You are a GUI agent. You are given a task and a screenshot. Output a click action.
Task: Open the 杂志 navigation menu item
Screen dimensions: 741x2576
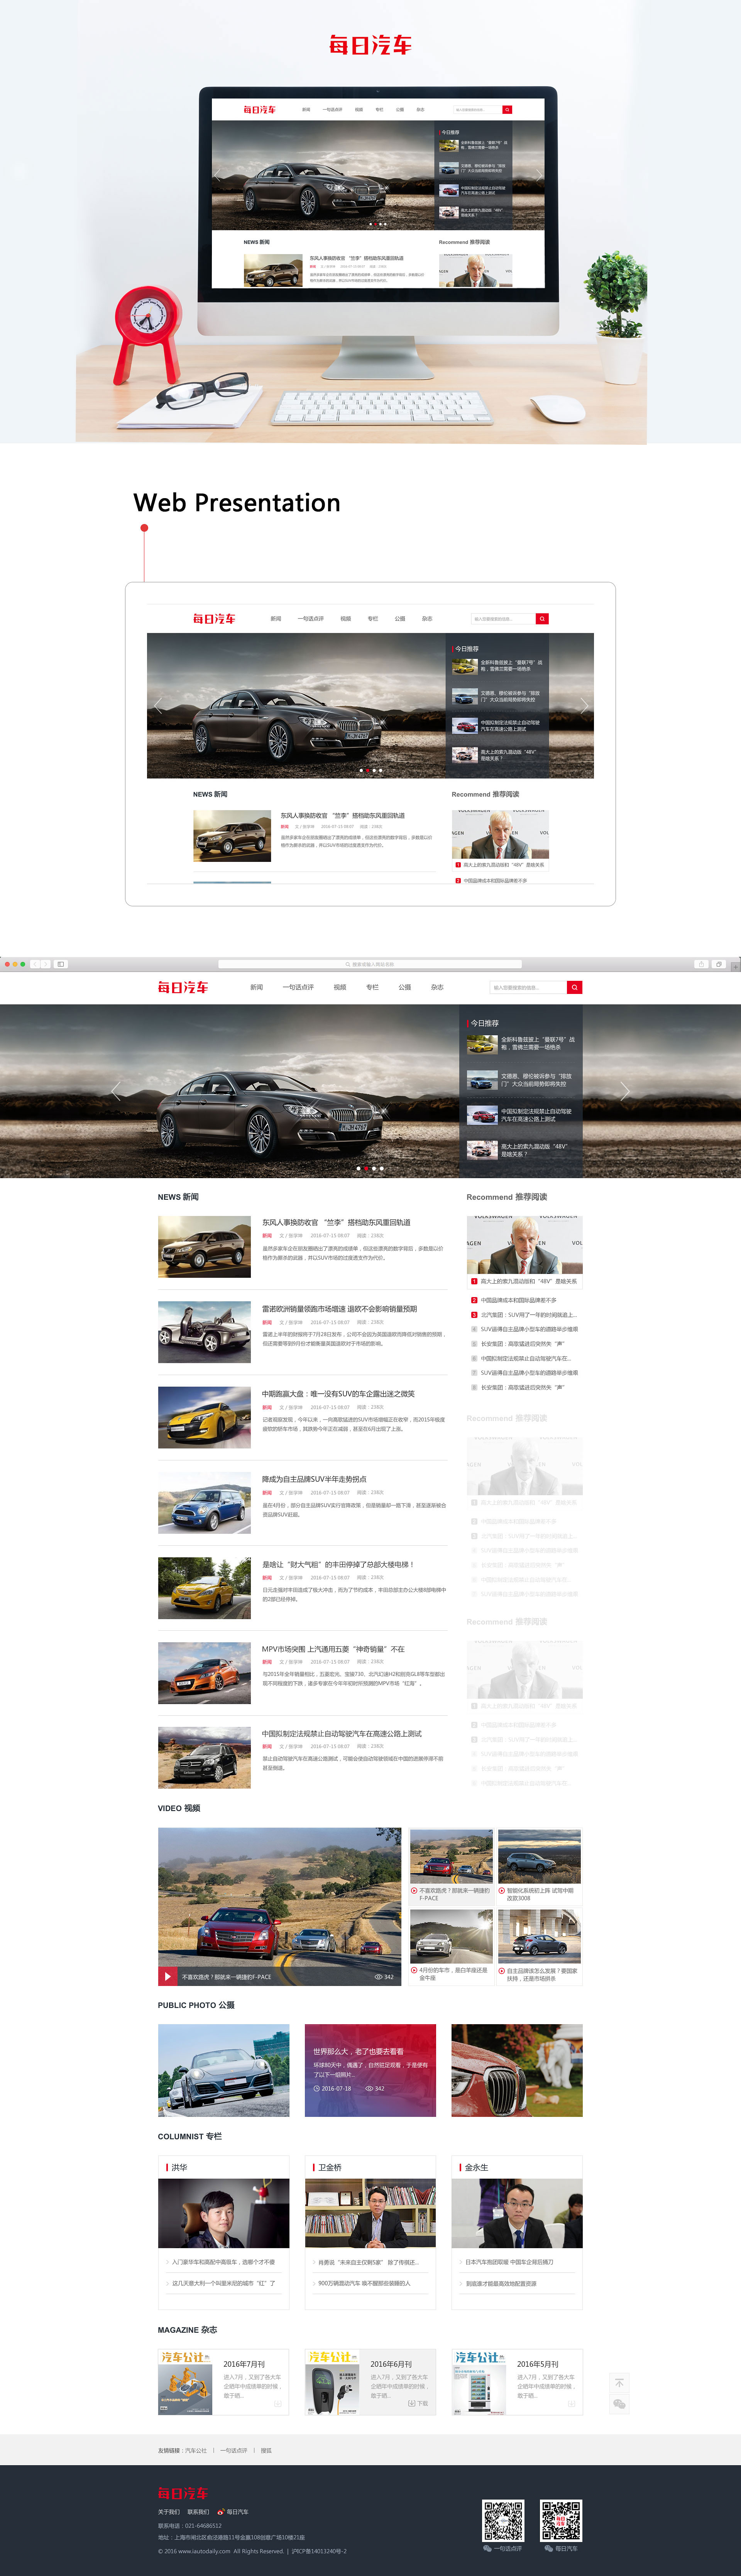[x=437, y=987]
